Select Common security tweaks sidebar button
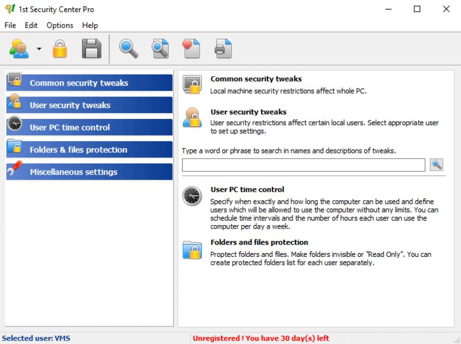Screen dimensions: 461x344 coord(89,83)
